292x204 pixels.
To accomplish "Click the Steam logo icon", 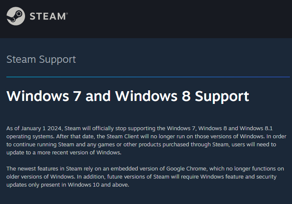I will [x=16, y=16].
